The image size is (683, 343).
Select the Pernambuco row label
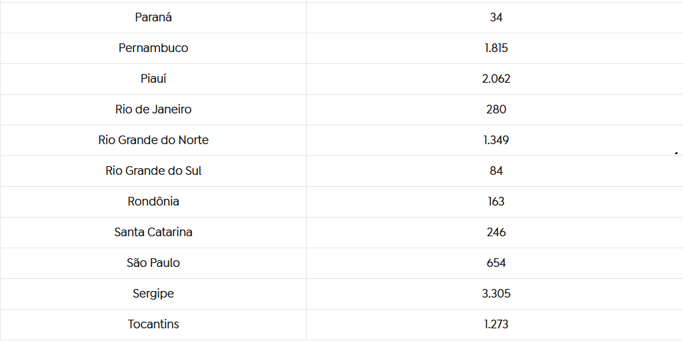(153, 48)
